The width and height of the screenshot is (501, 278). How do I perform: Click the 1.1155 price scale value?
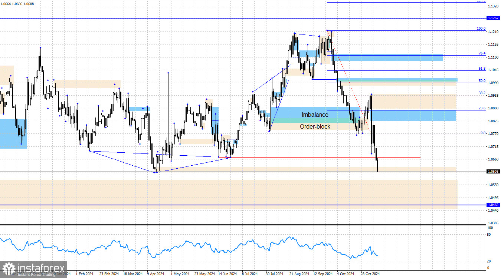coord(494,45)
